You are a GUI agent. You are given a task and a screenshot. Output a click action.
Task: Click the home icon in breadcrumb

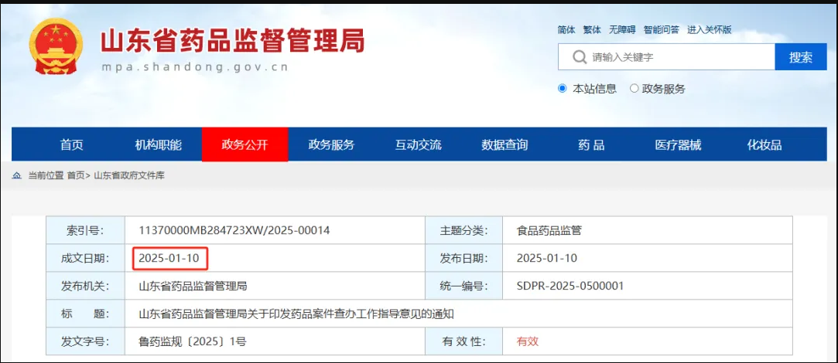tap(18, 175)
